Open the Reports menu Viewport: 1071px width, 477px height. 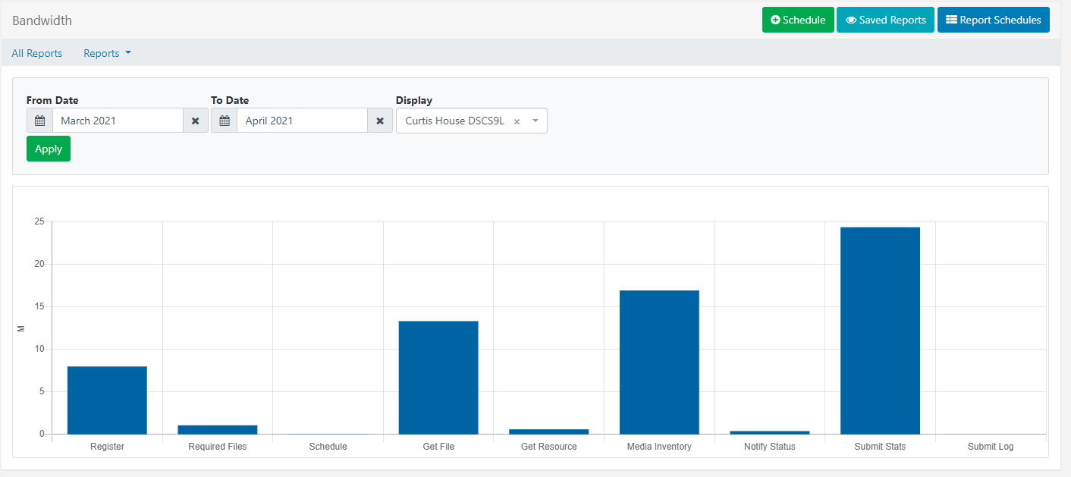click(x=104, y=53)
